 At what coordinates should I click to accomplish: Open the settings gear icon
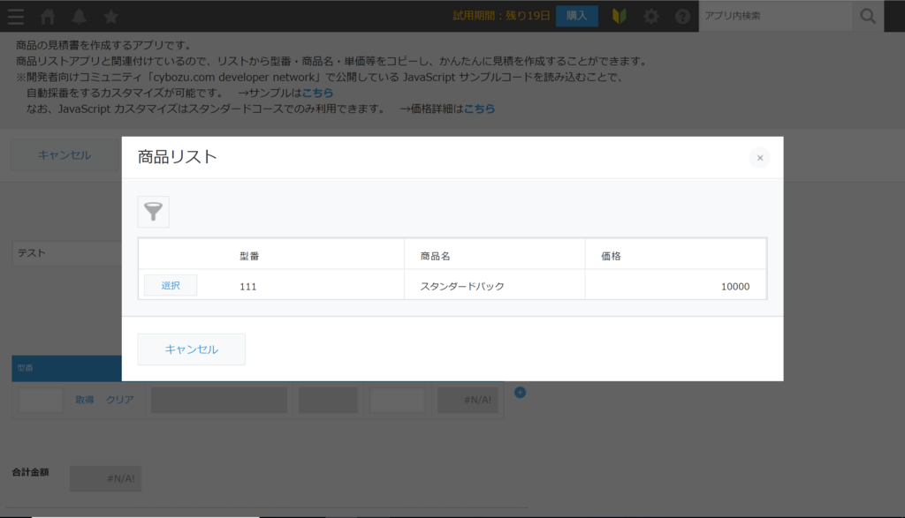tap(651, 16)
